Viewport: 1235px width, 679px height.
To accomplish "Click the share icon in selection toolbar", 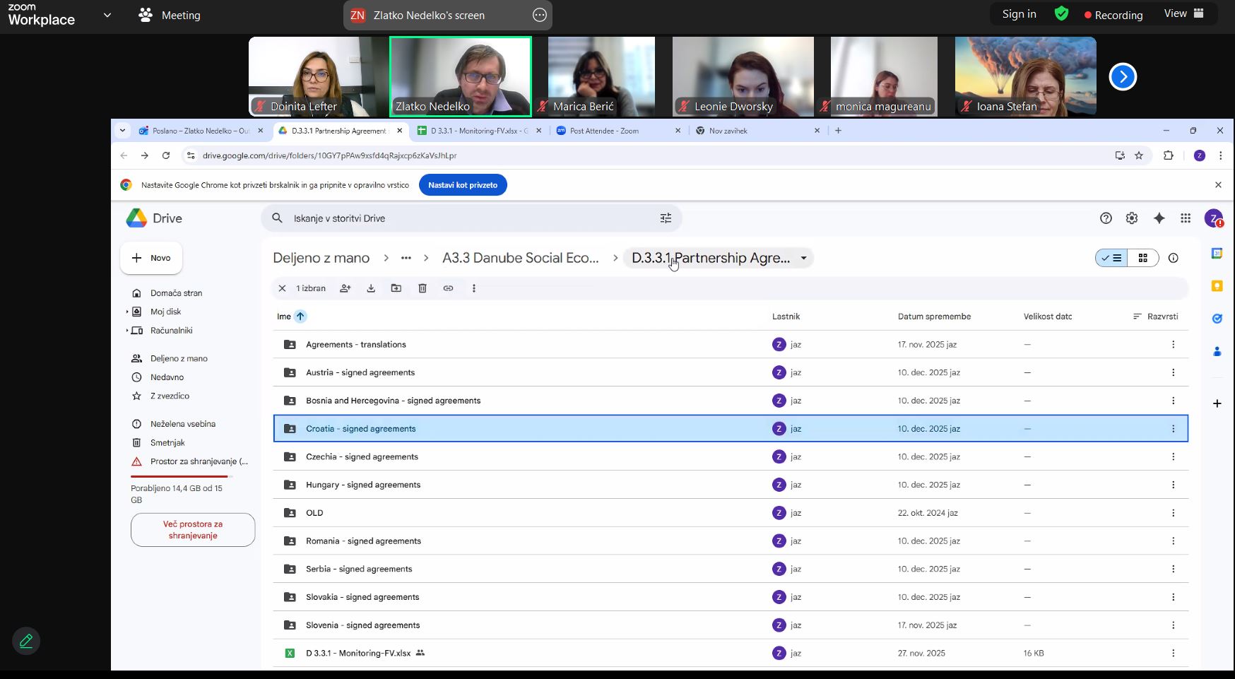I will click(x=345, y=288).
